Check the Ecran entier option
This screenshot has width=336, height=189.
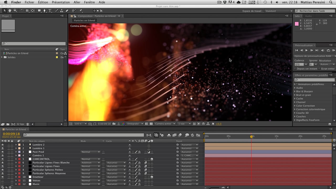[x=319, y=69]
